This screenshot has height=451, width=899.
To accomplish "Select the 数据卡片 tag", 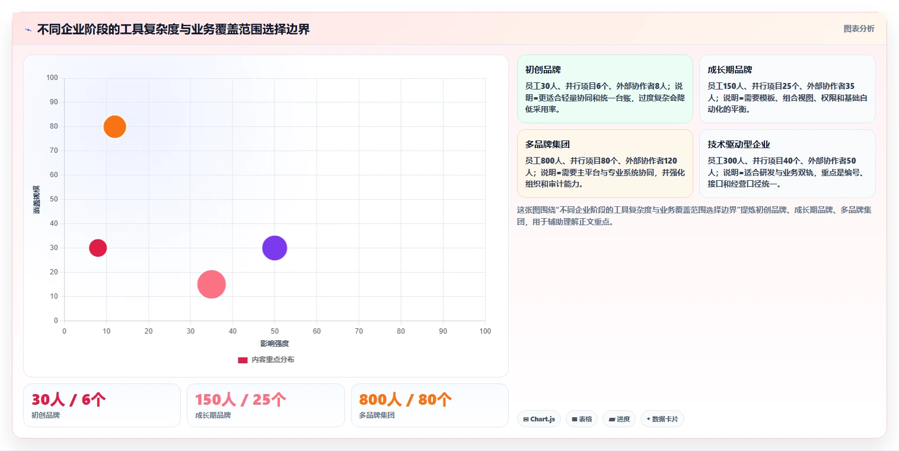I will click(662, 419).
